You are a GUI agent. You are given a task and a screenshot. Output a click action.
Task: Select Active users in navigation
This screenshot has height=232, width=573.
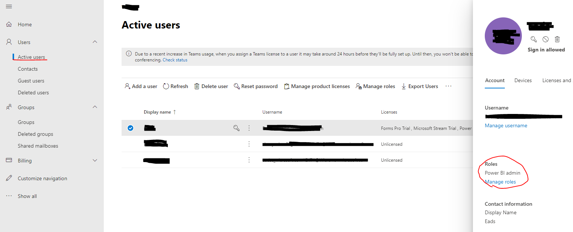pyautogui.click(x=32, y=57)
